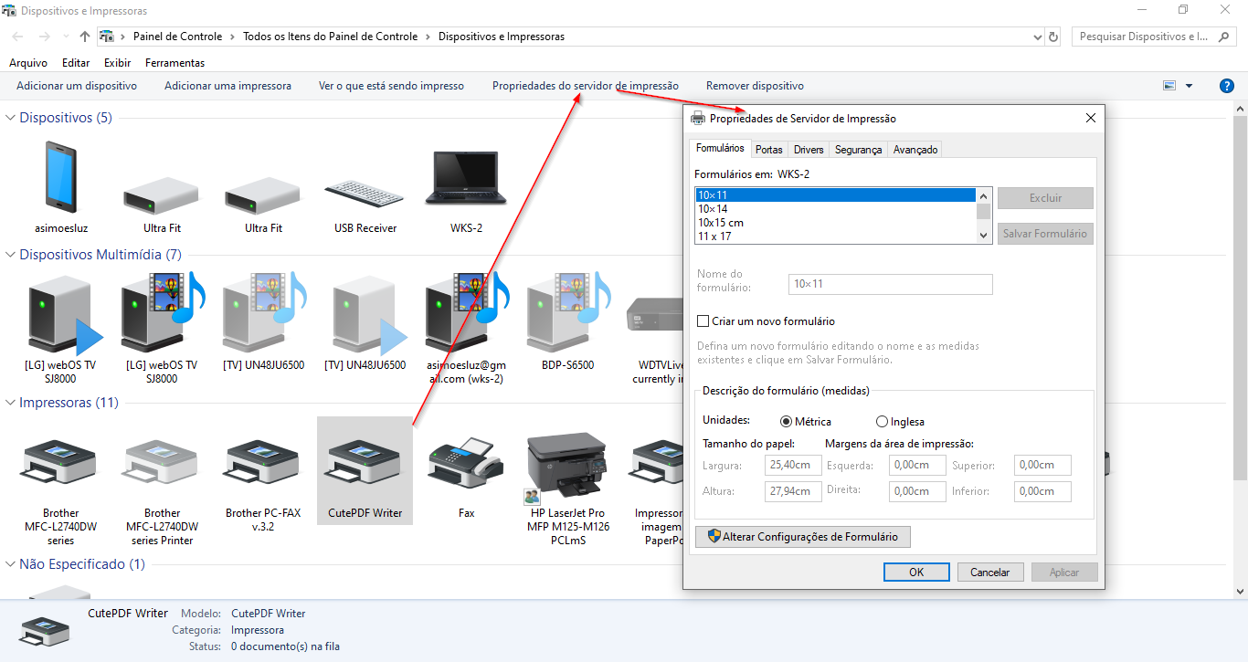This screenshot has height=662, width=1248.
Task: Go up one level with up arrow
Action: (x=85, y=37)
